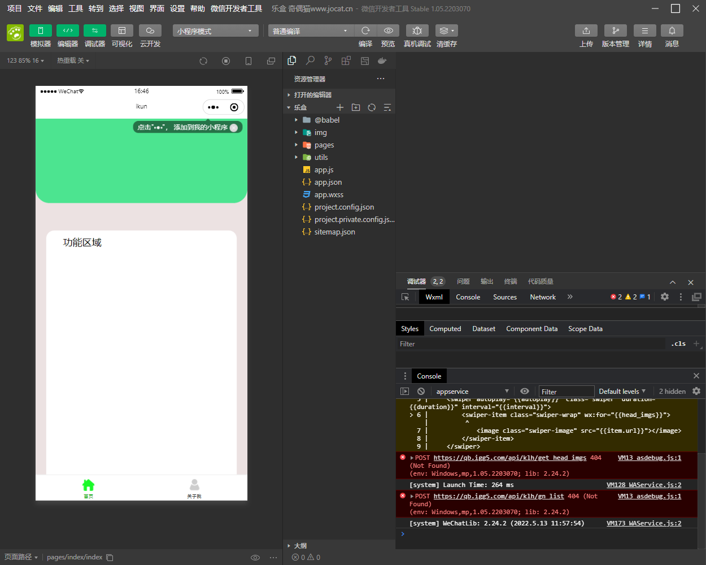The image size is (706, 565).
Task: Expand the utils folder
Action: tap(339, 157)
